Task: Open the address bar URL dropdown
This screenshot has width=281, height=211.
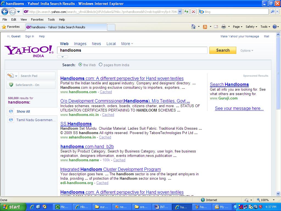Action: (180, 12)
